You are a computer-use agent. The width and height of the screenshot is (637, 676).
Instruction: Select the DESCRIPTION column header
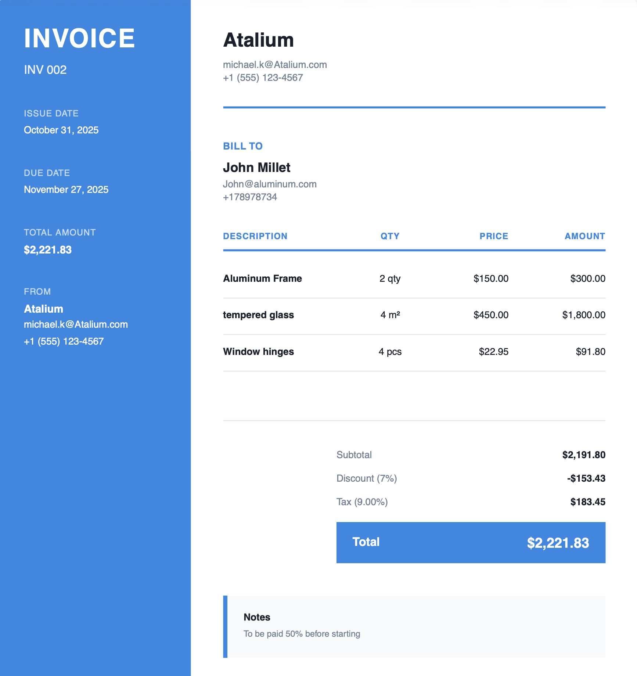256,236
